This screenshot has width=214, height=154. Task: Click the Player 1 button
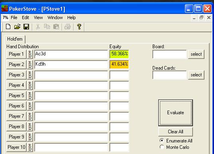coord(16,54)
